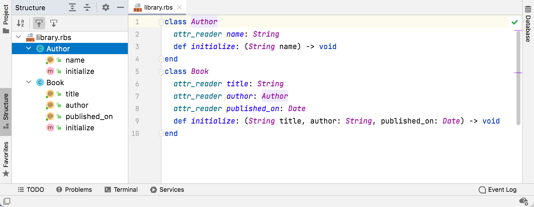534x207 pixels.
Task: Select published_on attribute in Structure tree
Action: pyautogui.click(x=89, y=116)
